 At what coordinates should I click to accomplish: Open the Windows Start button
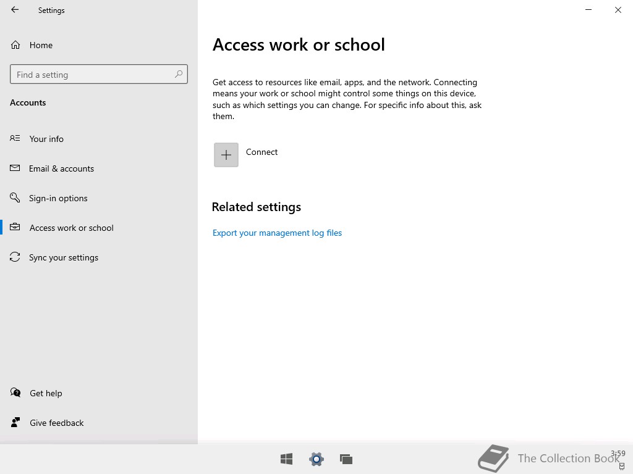287,459
